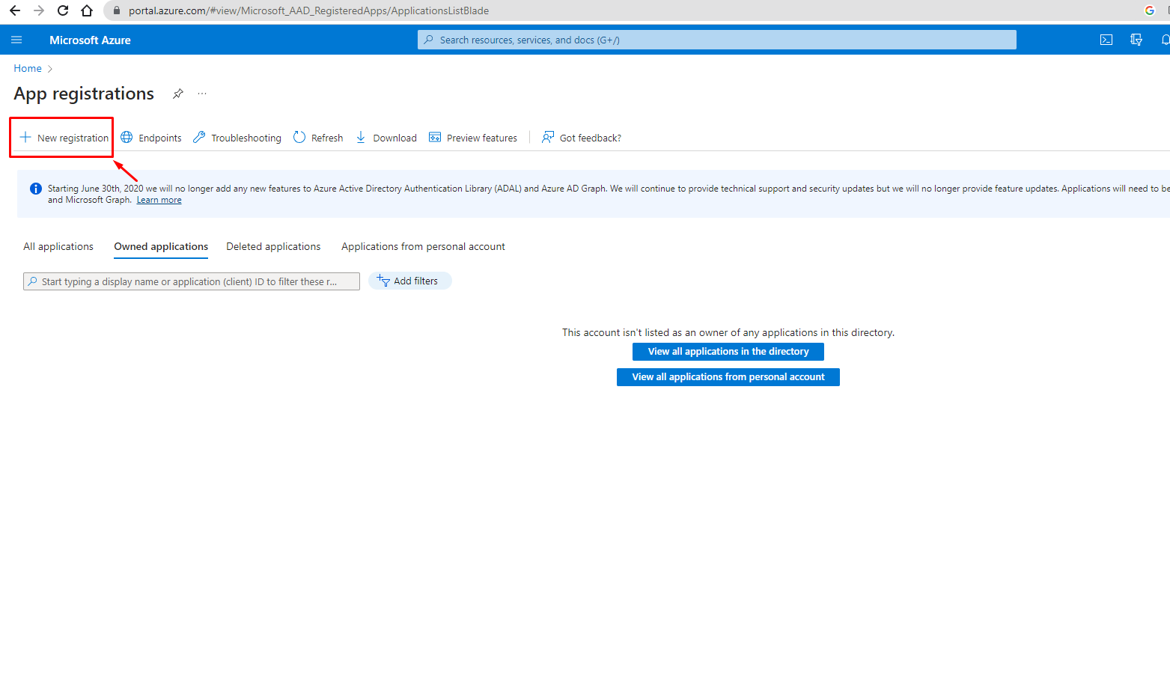Start a New registration
This screenshot has width=1170, height=690.
click(64, 138)
